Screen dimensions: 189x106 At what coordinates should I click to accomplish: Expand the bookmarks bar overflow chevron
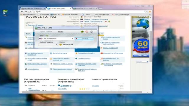(150, 14)
